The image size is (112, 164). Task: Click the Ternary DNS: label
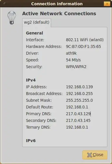[x=38, y=127]
